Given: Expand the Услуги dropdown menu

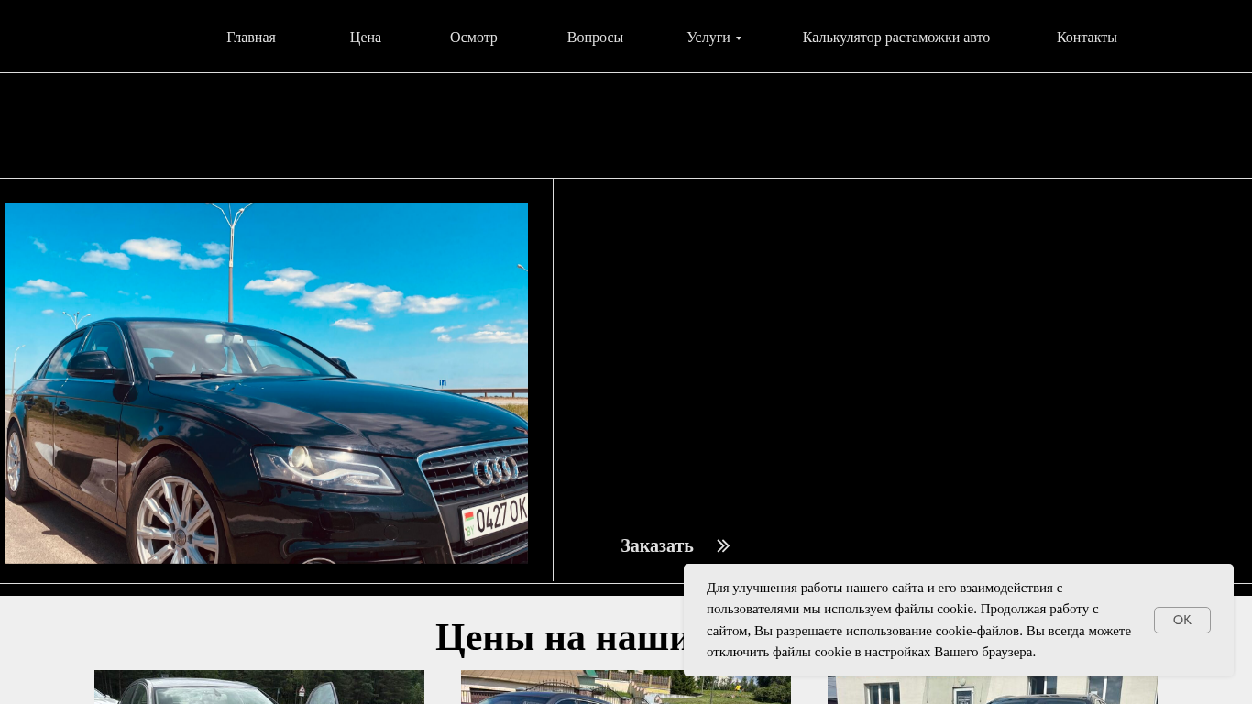Looking at the screenshot, I should tap(714, 38).
